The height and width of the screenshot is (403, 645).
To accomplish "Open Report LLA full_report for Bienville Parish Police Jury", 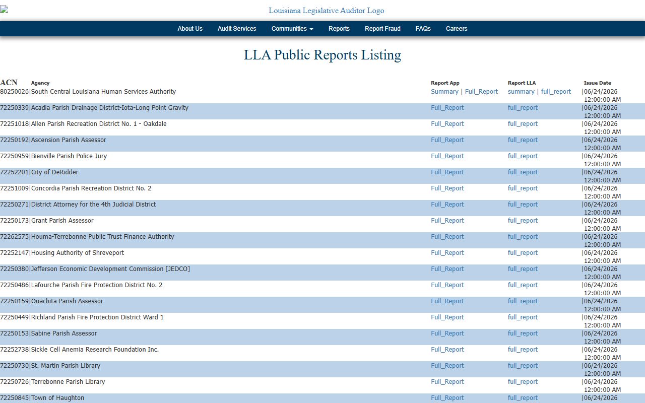I will pyautogui.click(x=523, y=156).
